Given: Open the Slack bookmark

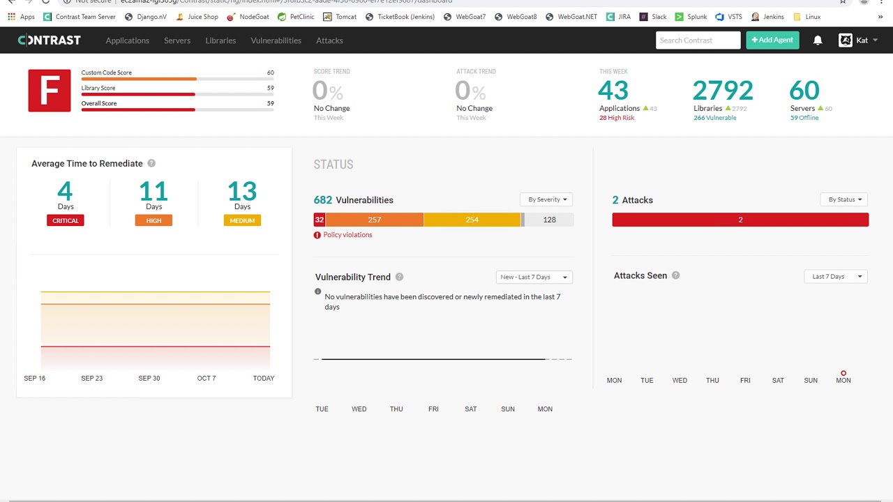Looking at the screenshot, I should point(653,17).
